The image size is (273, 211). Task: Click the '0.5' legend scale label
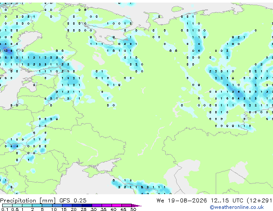(x=15, y=209)
